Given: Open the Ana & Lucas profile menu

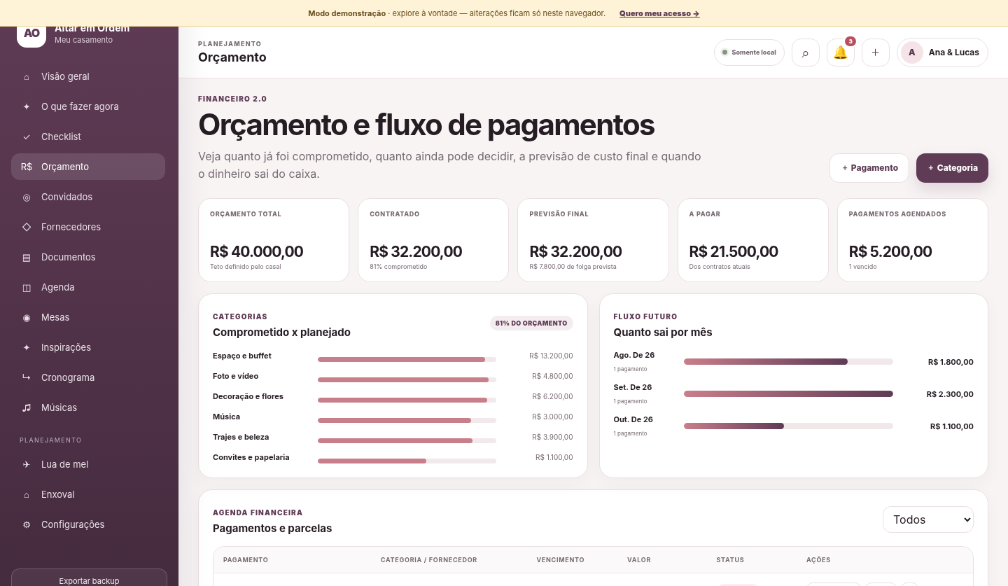Looking at the screenshot, I should (942, 53).
